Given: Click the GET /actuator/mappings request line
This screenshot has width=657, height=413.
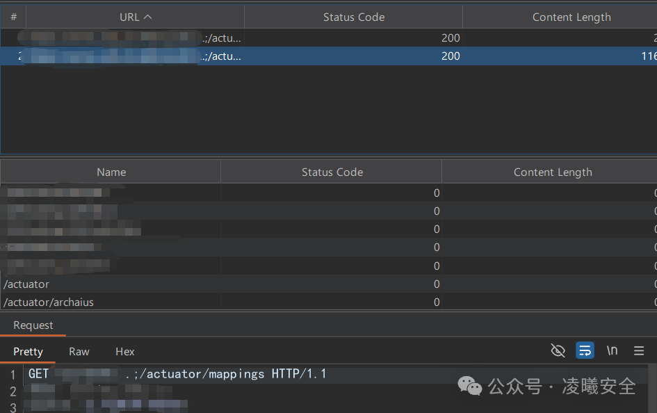Looking at the screenshot, I should (x=177, y=373).
